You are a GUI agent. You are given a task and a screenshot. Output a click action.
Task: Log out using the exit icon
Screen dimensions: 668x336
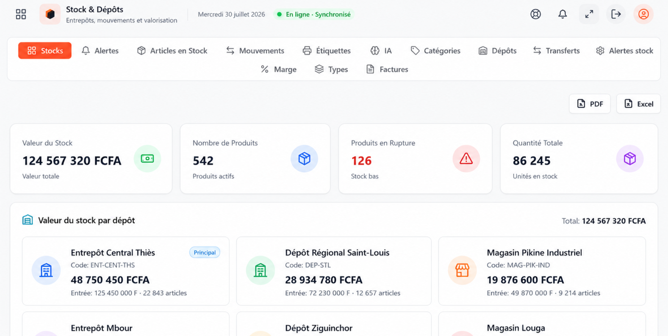click(x=616, y=14)
